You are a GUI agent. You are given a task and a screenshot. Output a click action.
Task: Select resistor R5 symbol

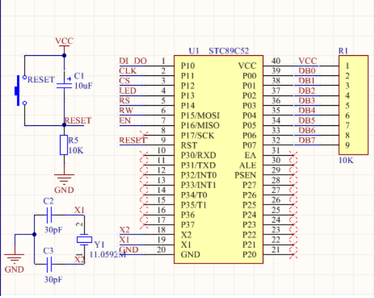pyautogui.click(x=64, y=145)
